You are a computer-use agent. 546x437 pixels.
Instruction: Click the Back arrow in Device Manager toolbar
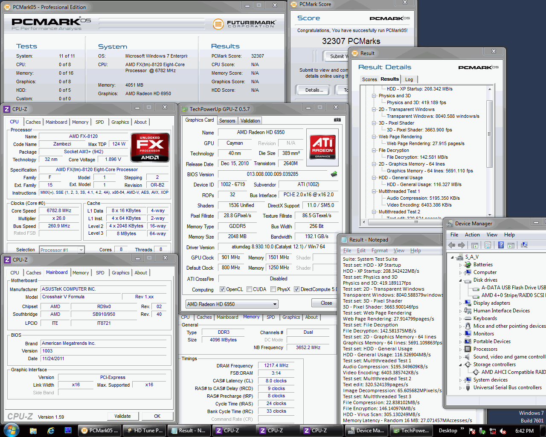click(452, 245)
